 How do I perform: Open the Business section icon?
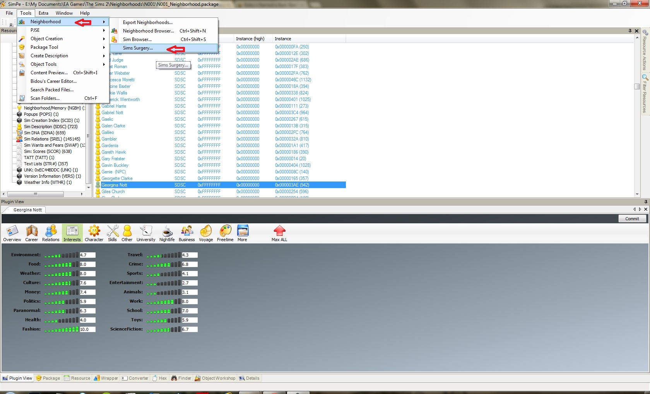[x=187, y=233]
